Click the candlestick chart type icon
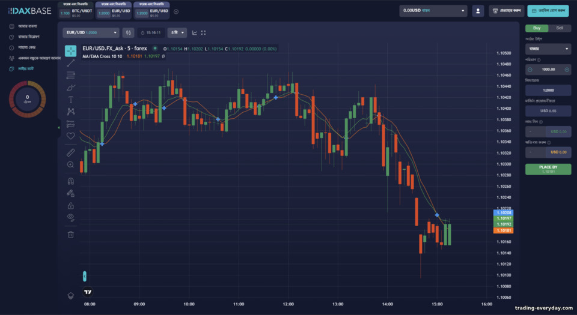Image resolution: width=577 pixels, height=315 pixels. [x=129, y=32]
